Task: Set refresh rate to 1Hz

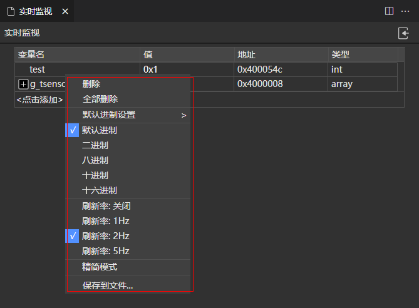Action: point(105,221)
